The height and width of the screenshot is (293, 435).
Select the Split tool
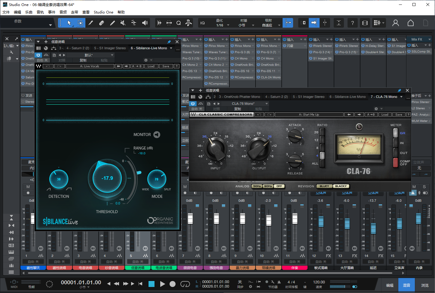coord(91,23)
